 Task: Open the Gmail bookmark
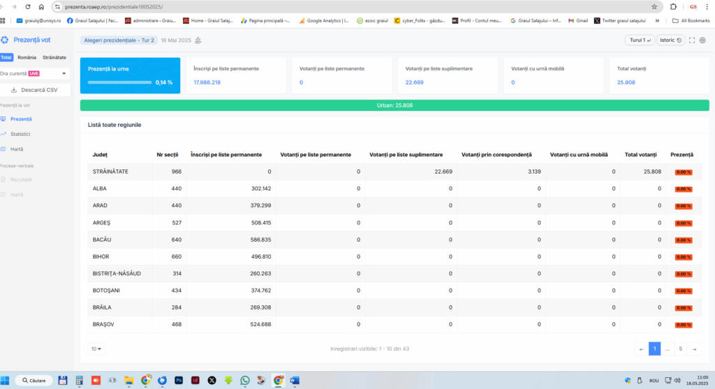tap(577, 21)
